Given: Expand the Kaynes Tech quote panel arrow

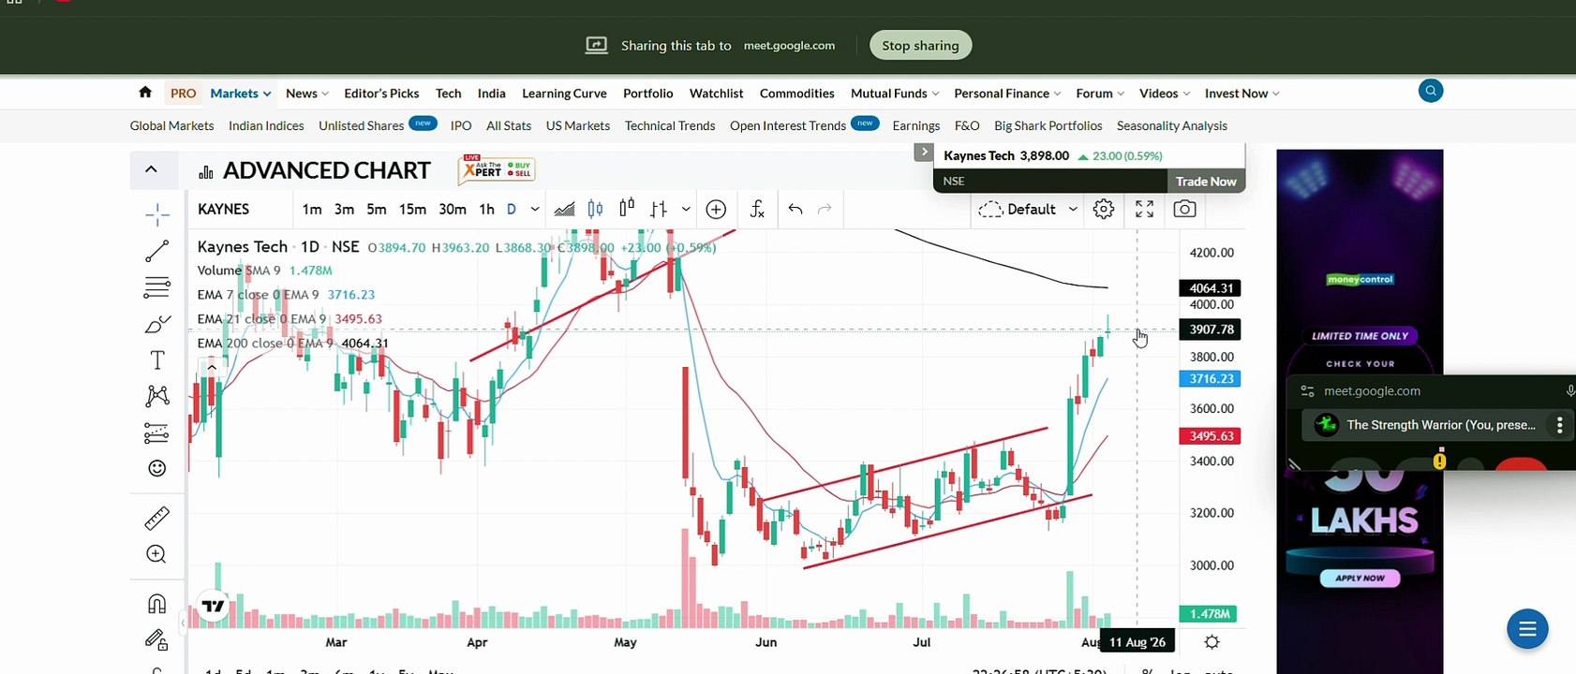Looking at the screenshot, I should pyautogui.click(x=924, y=152).
